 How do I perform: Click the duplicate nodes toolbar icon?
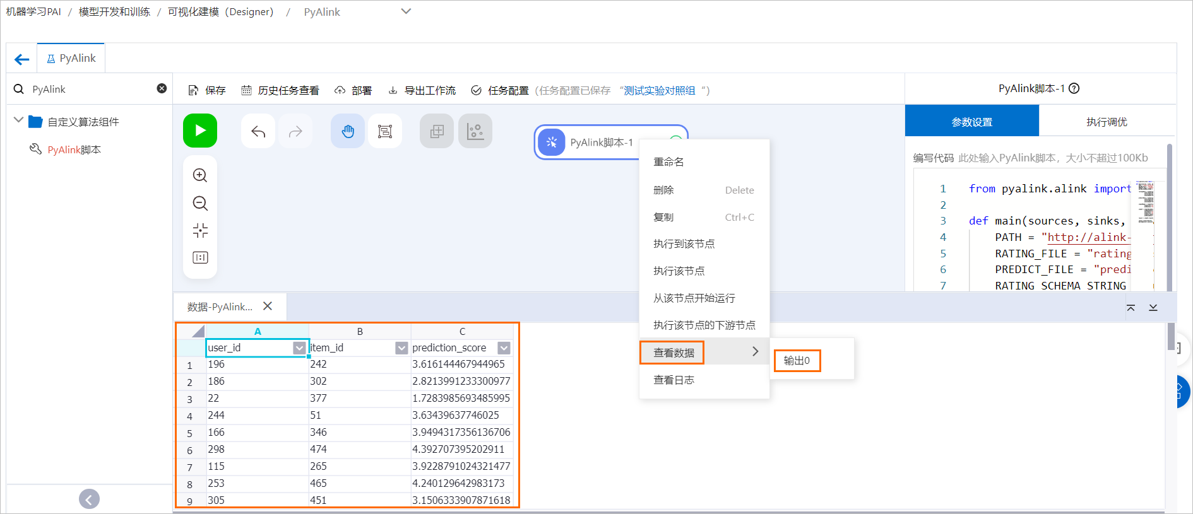[x=437, y=131]
